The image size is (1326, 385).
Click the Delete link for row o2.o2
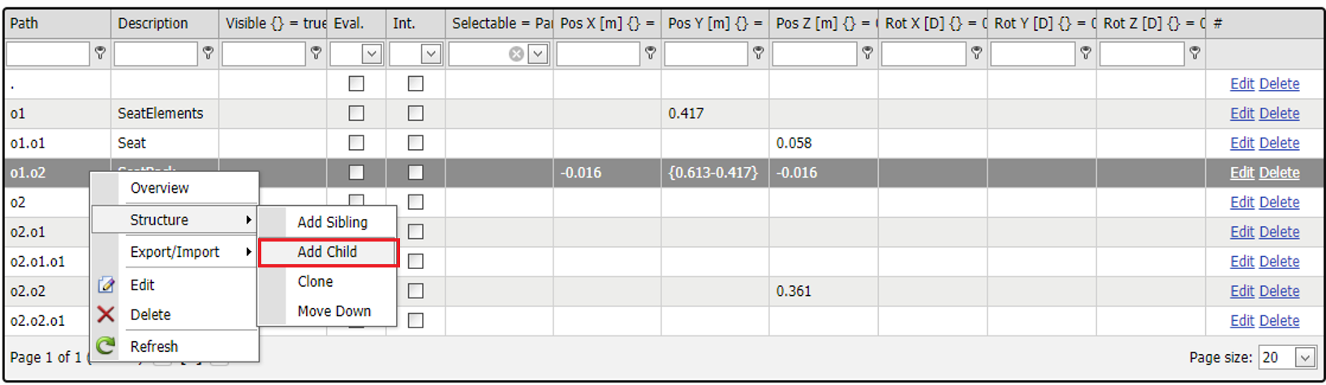click(x=1279, y=291)
